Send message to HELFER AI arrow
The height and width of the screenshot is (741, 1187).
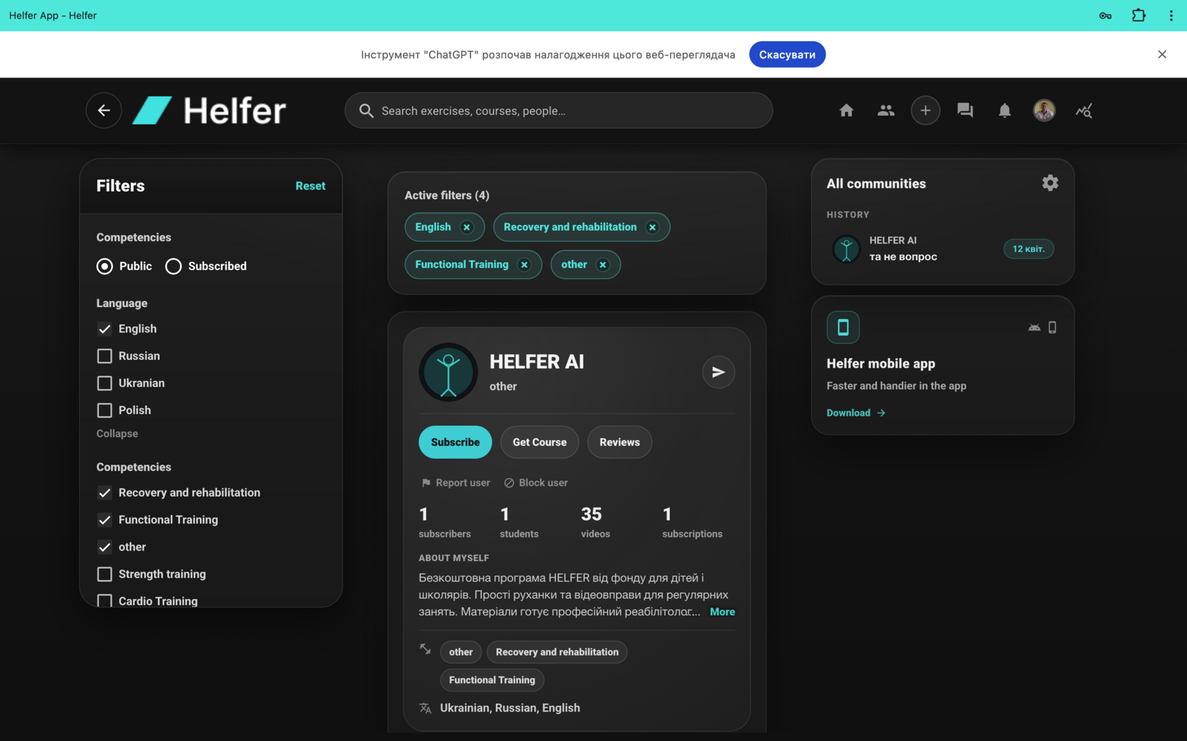(x=719, y=372)
